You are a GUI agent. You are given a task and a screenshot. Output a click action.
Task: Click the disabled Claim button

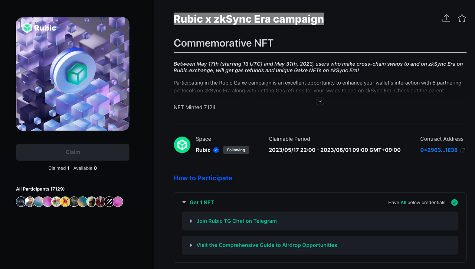pos(73,152)
